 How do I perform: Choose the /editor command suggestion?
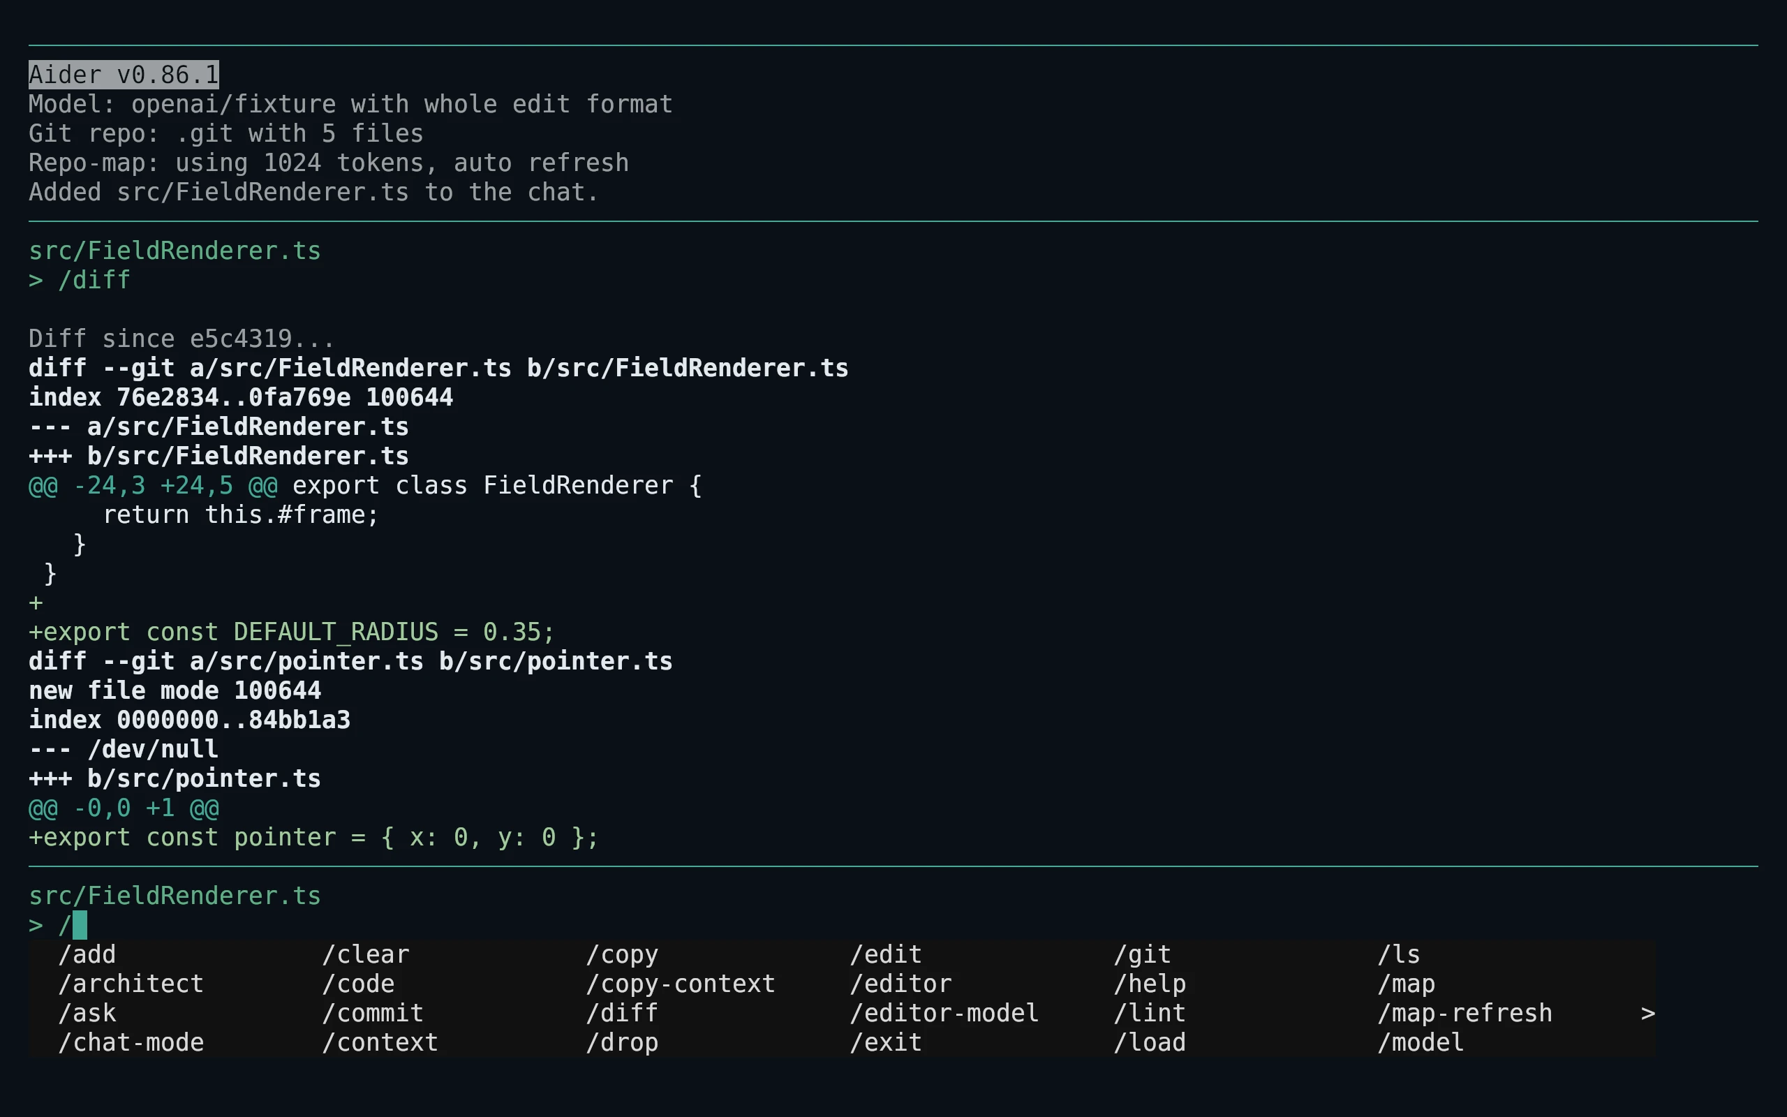[901, 984]
